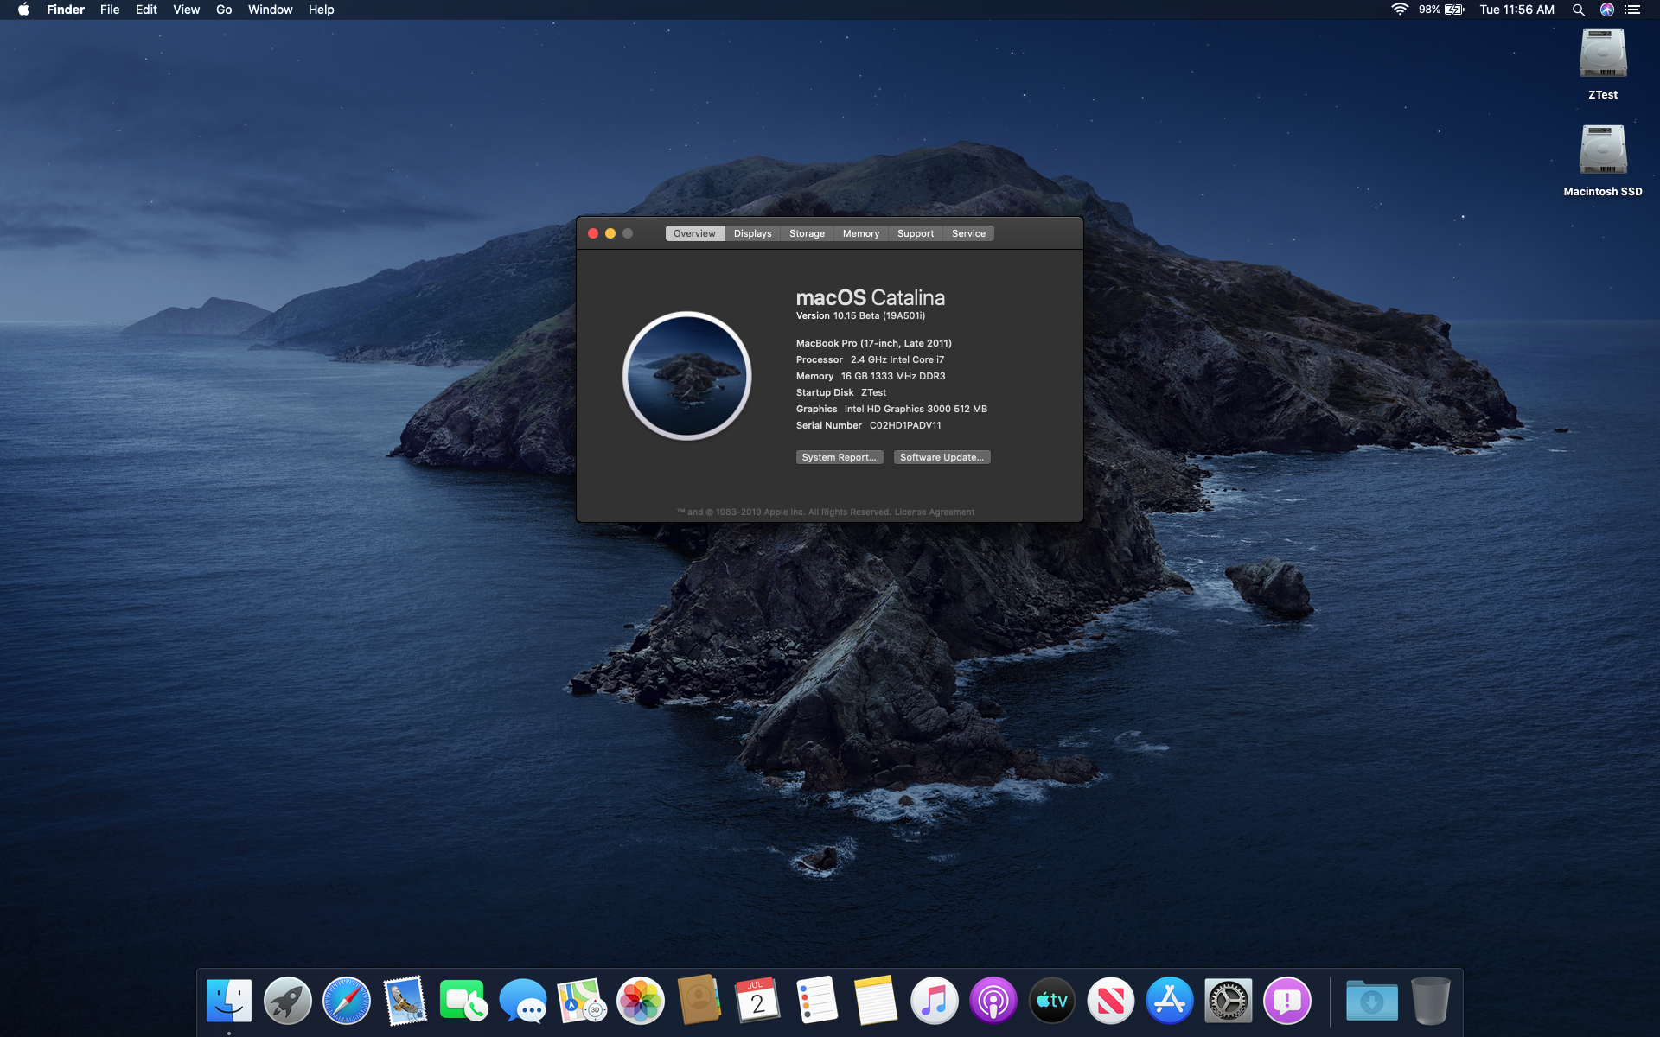Open the Music app icon
Image resolution: width=1660 pixels, height=1037 pixels.
[934, 1001]
